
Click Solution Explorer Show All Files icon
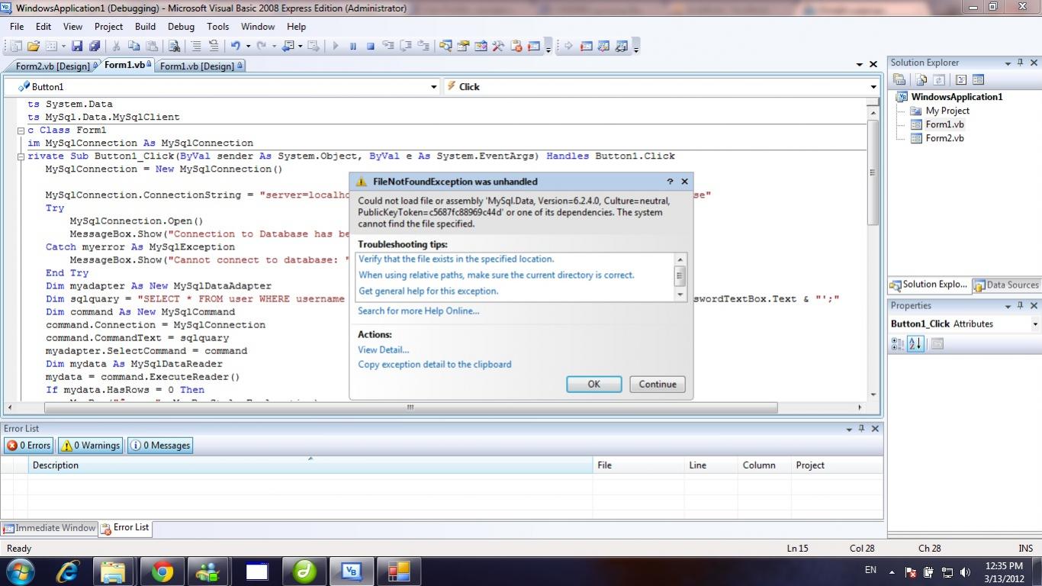pyautogui.click(x=921, y=79)
